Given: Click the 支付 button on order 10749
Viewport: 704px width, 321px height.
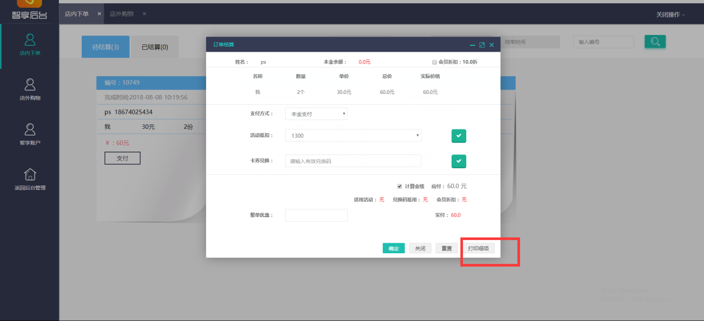Looking at the screenshot, I should pyautogui.click(x=122, y=158).
